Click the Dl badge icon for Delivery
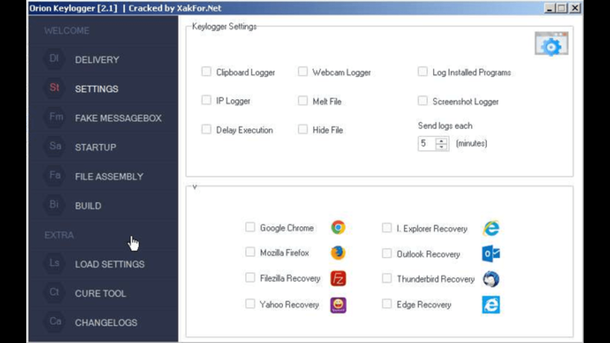610x343 pixels. click(x=54, y=59)
